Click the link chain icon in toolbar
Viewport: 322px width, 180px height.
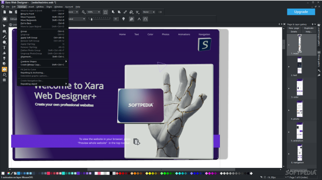(125, 12)
